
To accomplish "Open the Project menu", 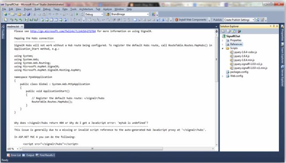I will (x=28, y=9).
